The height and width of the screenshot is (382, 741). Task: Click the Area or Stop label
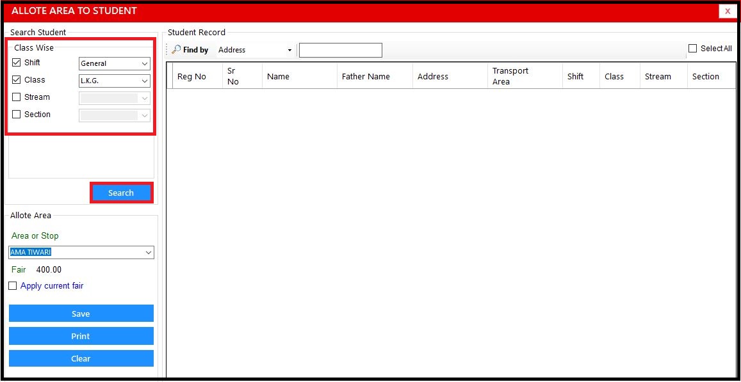pos(35,235)
